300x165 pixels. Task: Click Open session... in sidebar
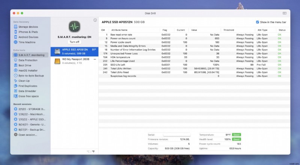click(27, 135)
